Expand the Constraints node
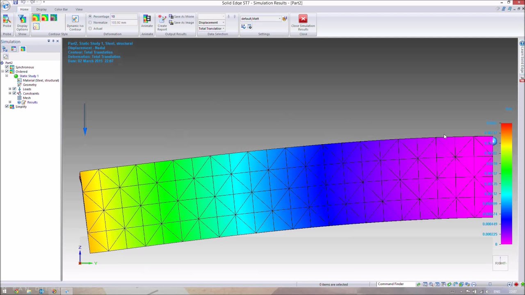525x295 pixels. click(x=10, y=93)
